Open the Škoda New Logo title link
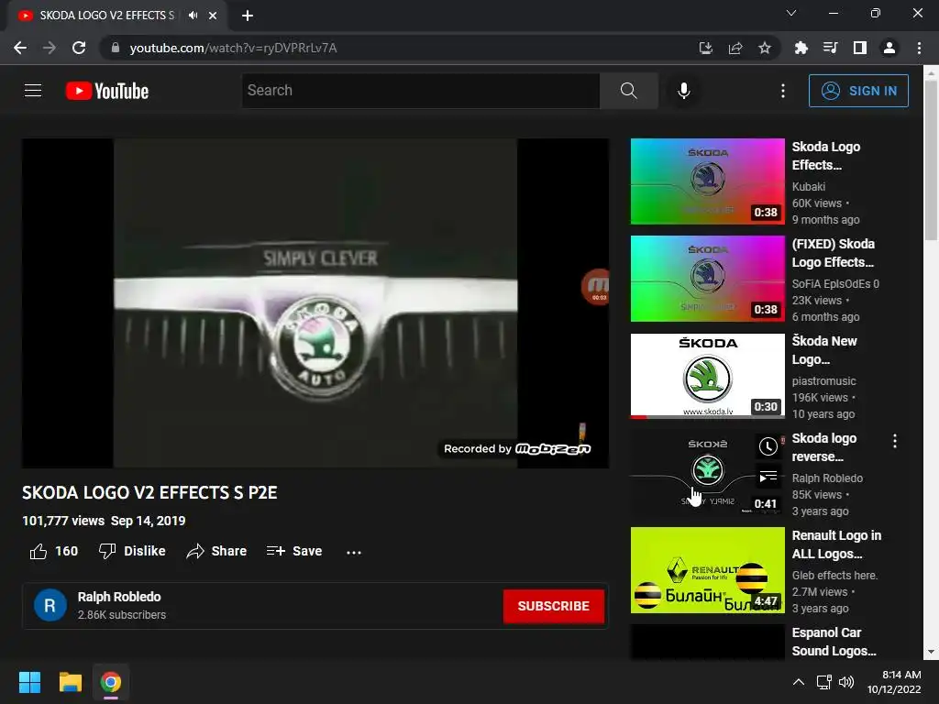939x704 pixels. tap(824, 350)
